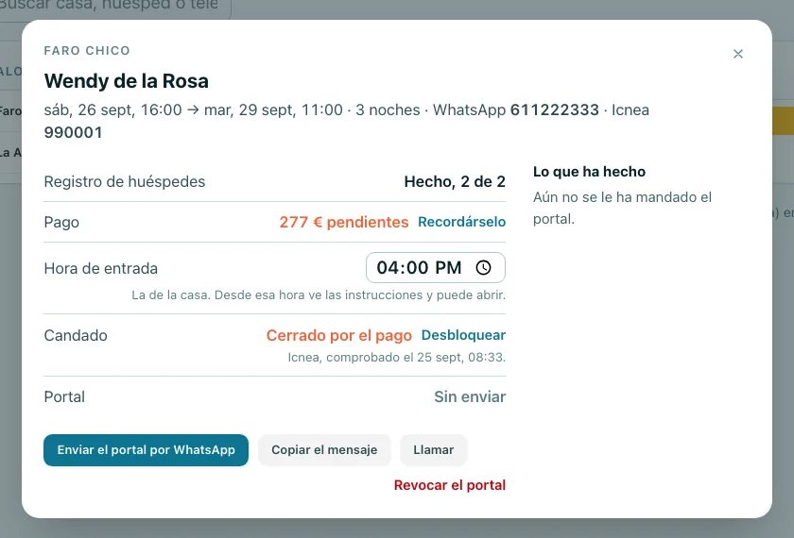794x538 pixels.
Task: Click the Registro de huéspedes label
Action: coord(125,181)
